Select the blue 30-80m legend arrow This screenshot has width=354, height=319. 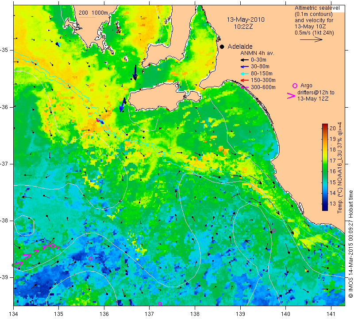click(x=245, y=67)
